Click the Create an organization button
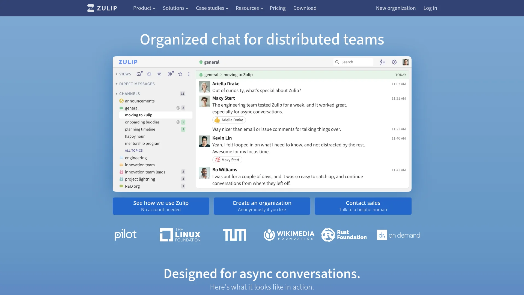The image size is (524, 295). click(262, 206)
